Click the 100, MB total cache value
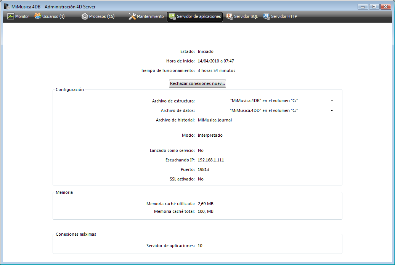395x265 pixels. click(205, 211)
